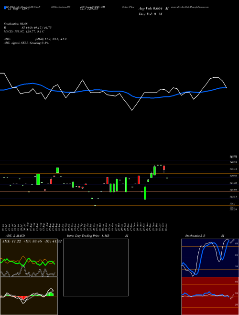
Task: Click the empty Intra Day Trading Price panel
Action: [96, 267]
